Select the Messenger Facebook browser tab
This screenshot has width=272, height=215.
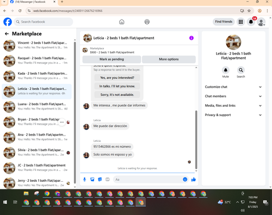(33, 2)
